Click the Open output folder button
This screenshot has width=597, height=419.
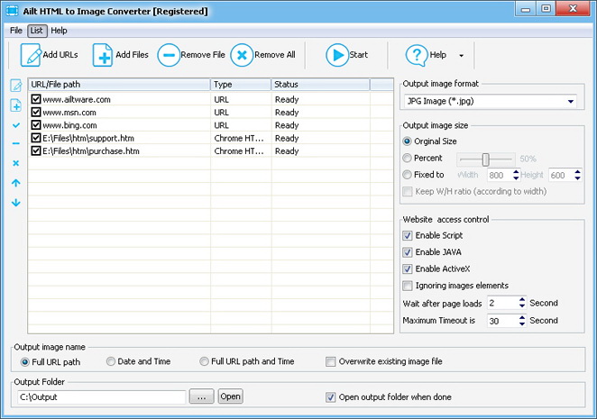pos(230,396)
